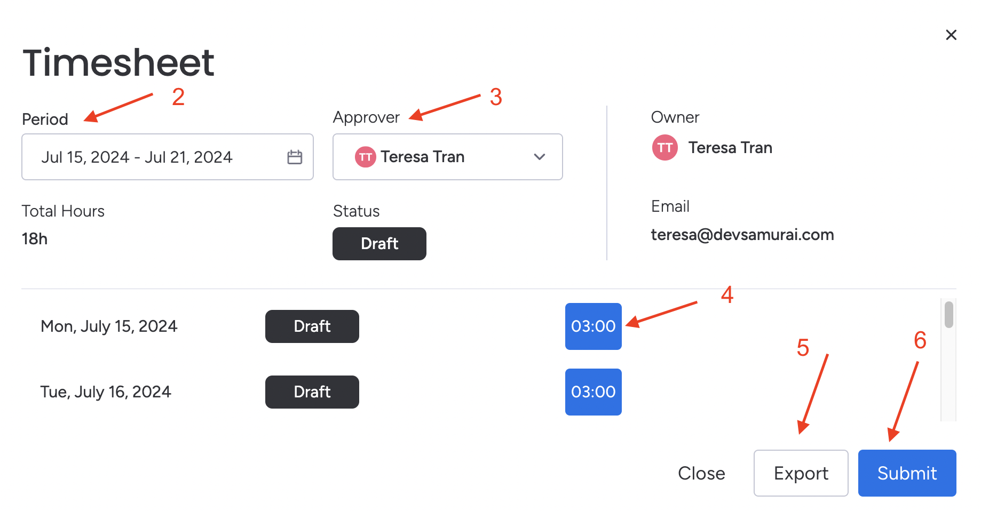Click the owner email teresa@devsamurai.com
This screenshot has width=981, height=511.
coord(742,235)
